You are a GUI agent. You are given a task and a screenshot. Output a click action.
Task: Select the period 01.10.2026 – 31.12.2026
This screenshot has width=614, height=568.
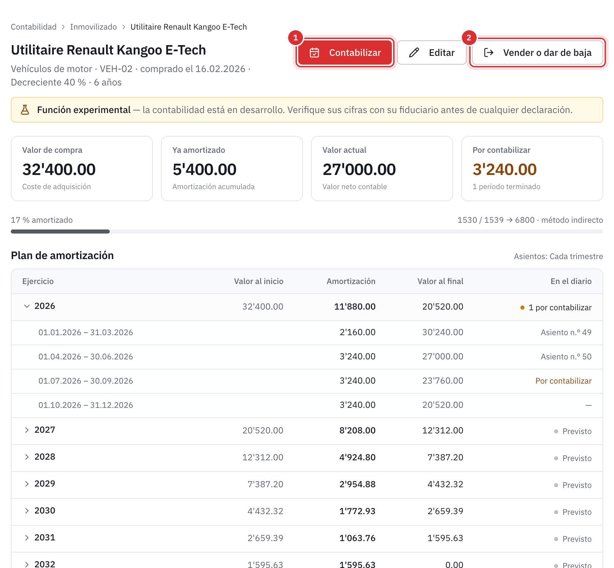86,405
